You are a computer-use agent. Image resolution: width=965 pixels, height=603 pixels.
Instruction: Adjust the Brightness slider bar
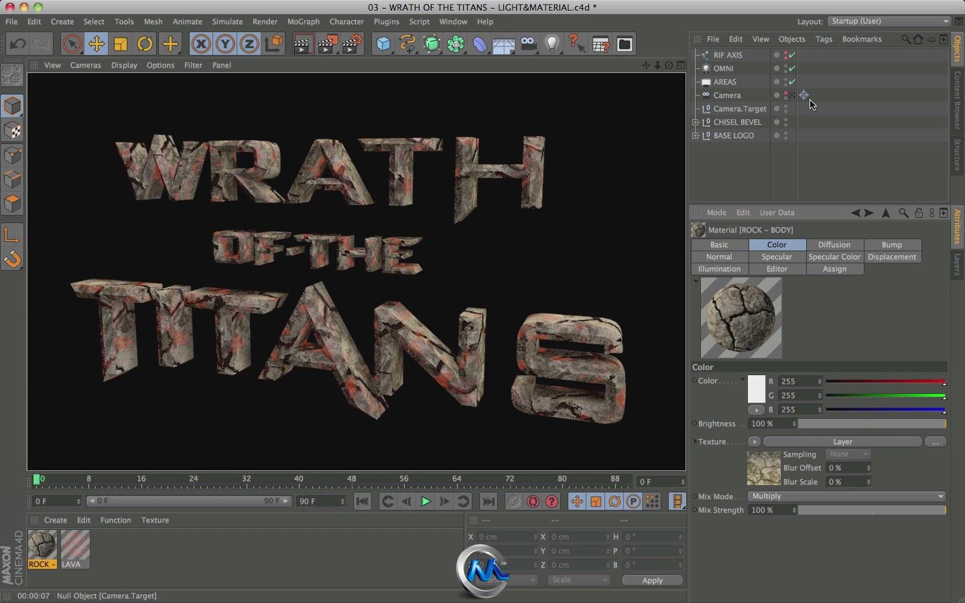coord(872,423)
